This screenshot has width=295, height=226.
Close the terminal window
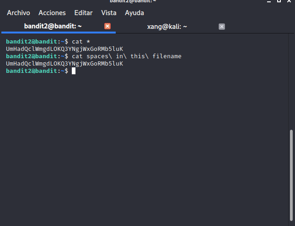(x=289, y=1)
